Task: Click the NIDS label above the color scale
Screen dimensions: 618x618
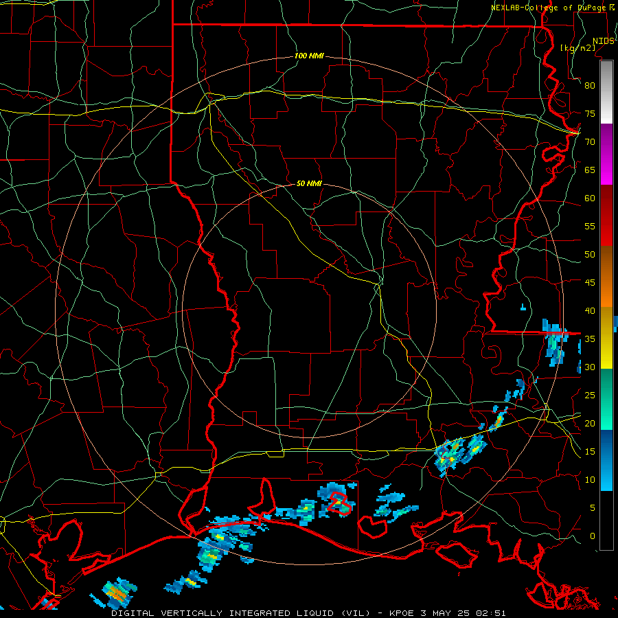Action: click(x=604, y=41)
